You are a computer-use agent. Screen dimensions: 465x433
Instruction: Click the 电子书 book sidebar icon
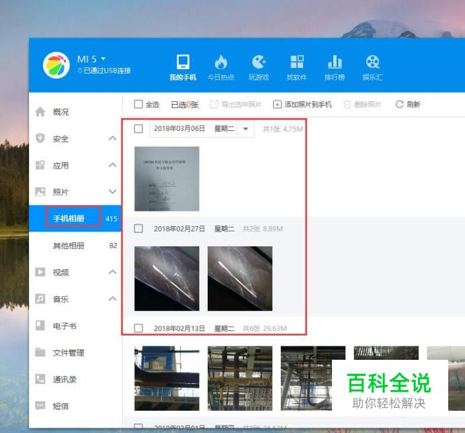click(40, 326)
